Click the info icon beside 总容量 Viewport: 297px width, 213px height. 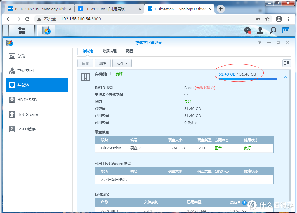(244, 202)
